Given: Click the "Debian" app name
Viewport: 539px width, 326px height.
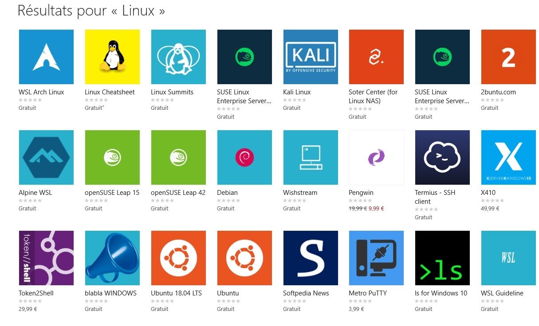Looking at the screenshot, I should [227, 193].
